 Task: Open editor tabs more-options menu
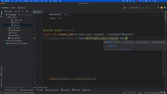pyautogui.click(x=163, y=11)
